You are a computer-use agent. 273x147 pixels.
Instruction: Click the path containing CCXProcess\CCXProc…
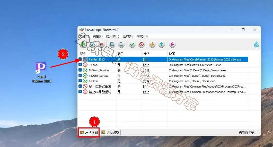coord(207,87)
